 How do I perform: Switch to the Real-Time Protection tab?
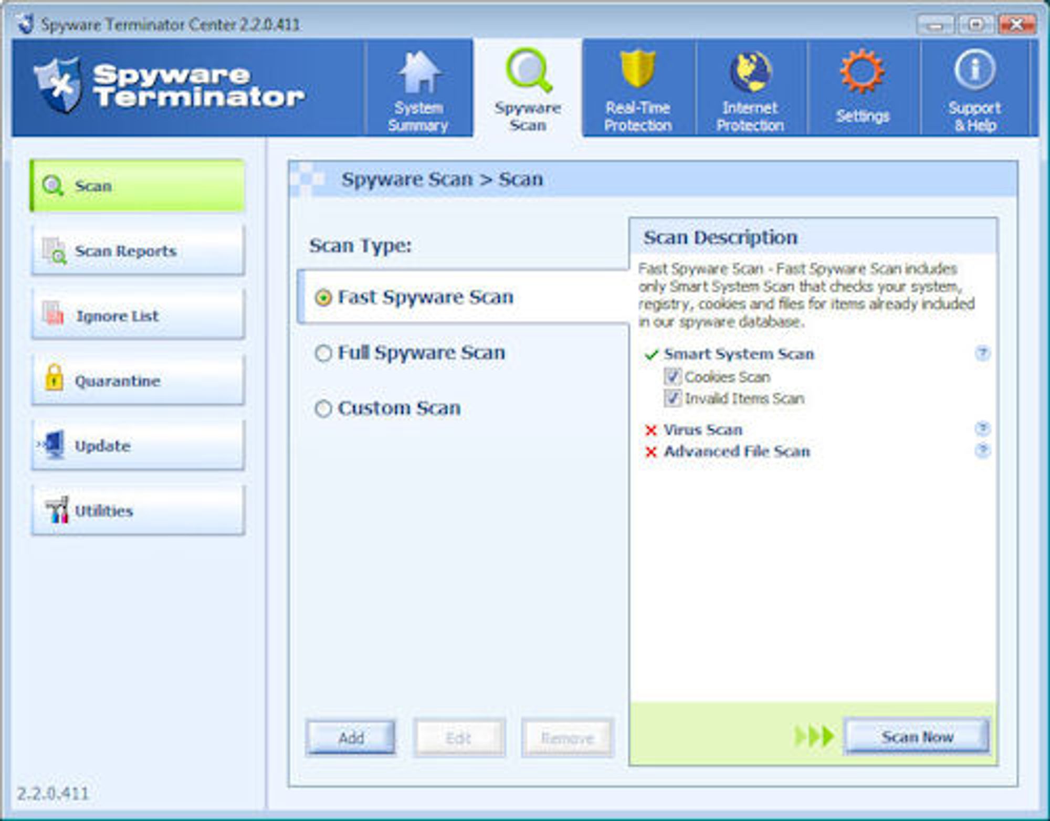pos(638,88)
